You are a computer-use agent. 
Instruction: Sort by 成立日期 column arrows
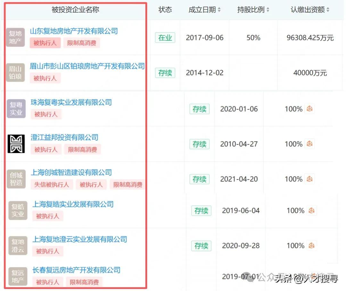point(219,10)
